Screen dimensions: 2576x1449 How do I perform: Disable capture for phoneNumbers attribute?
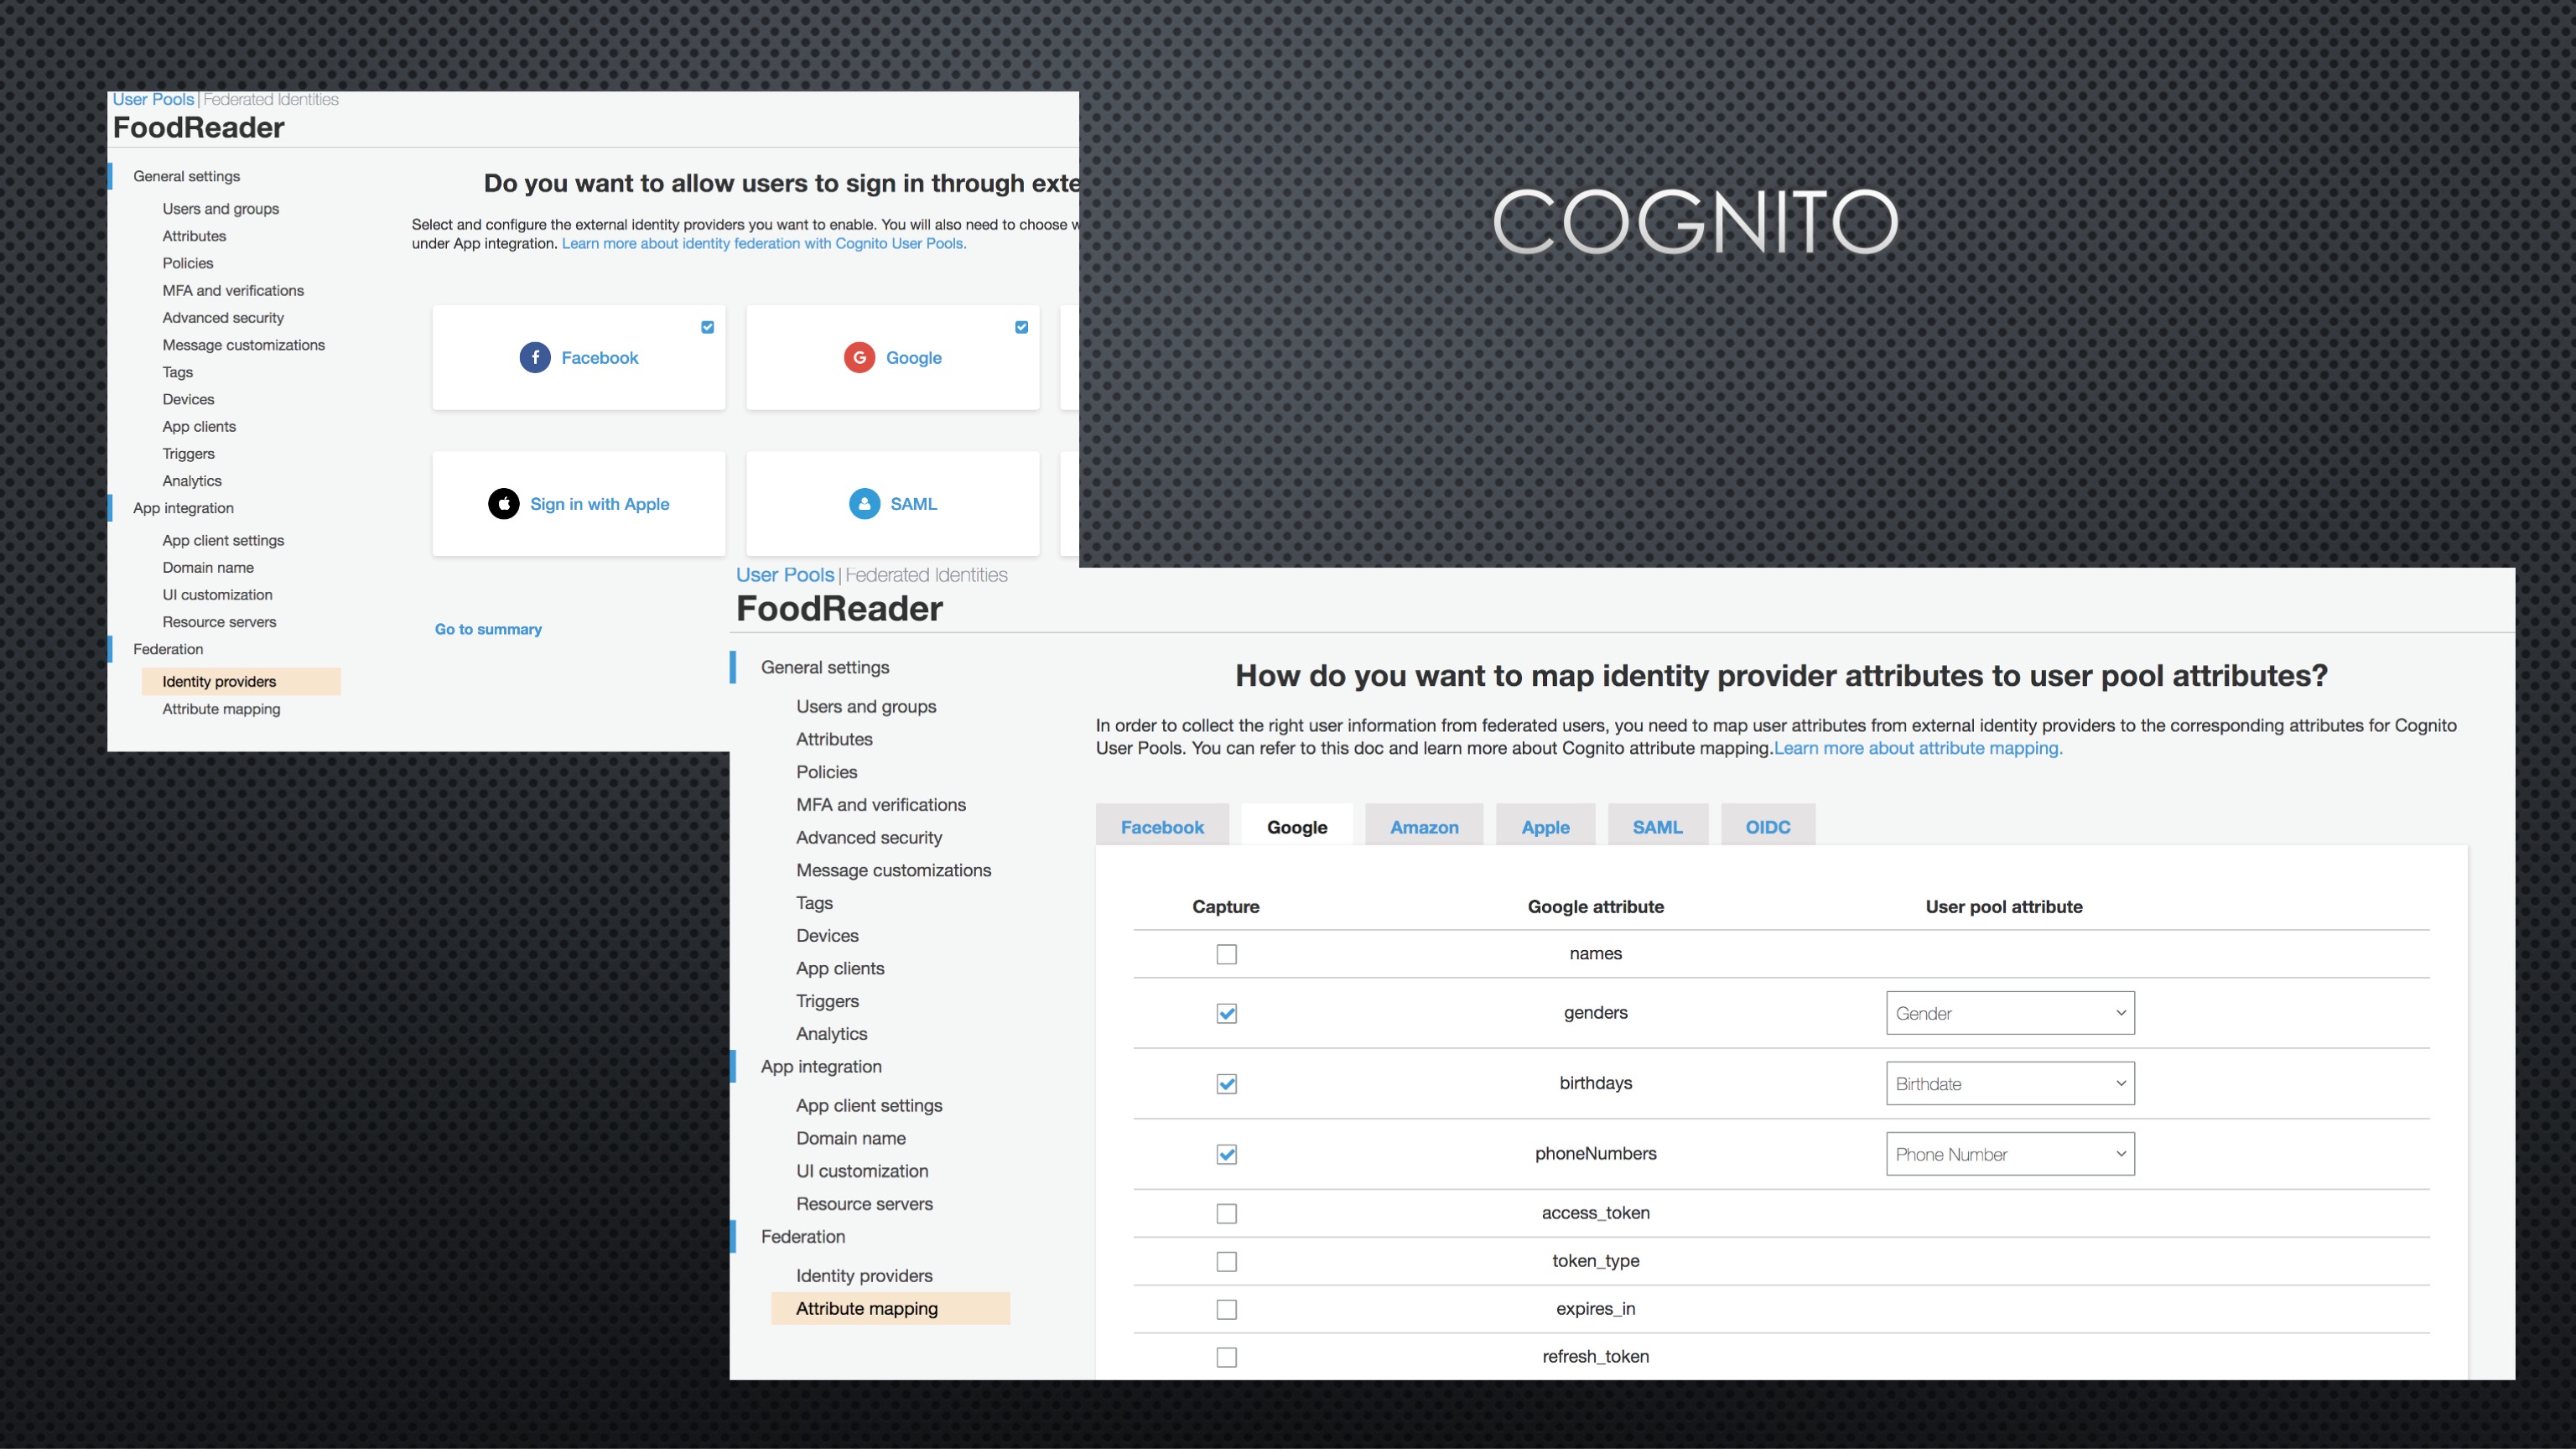[1227, 1154]
